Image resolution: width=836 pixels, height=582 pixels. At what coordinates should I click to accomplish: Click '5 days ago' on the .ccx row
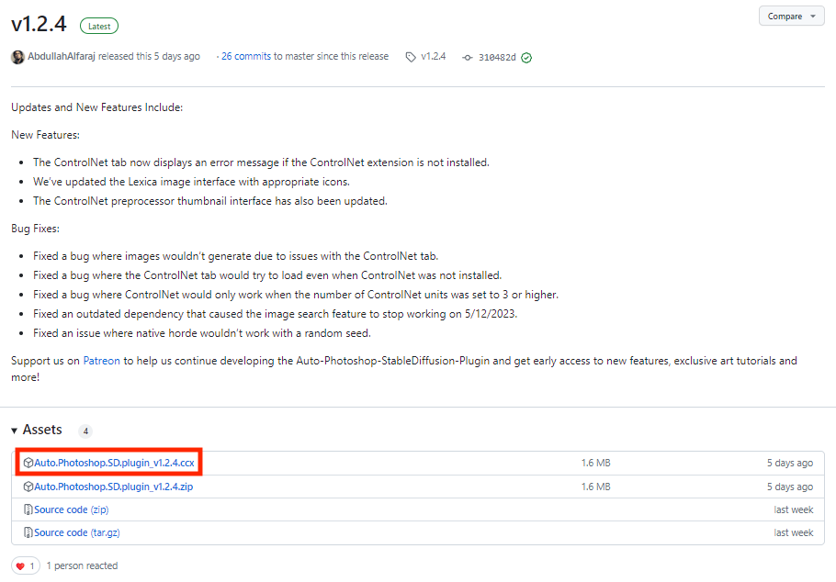point(790,463)
